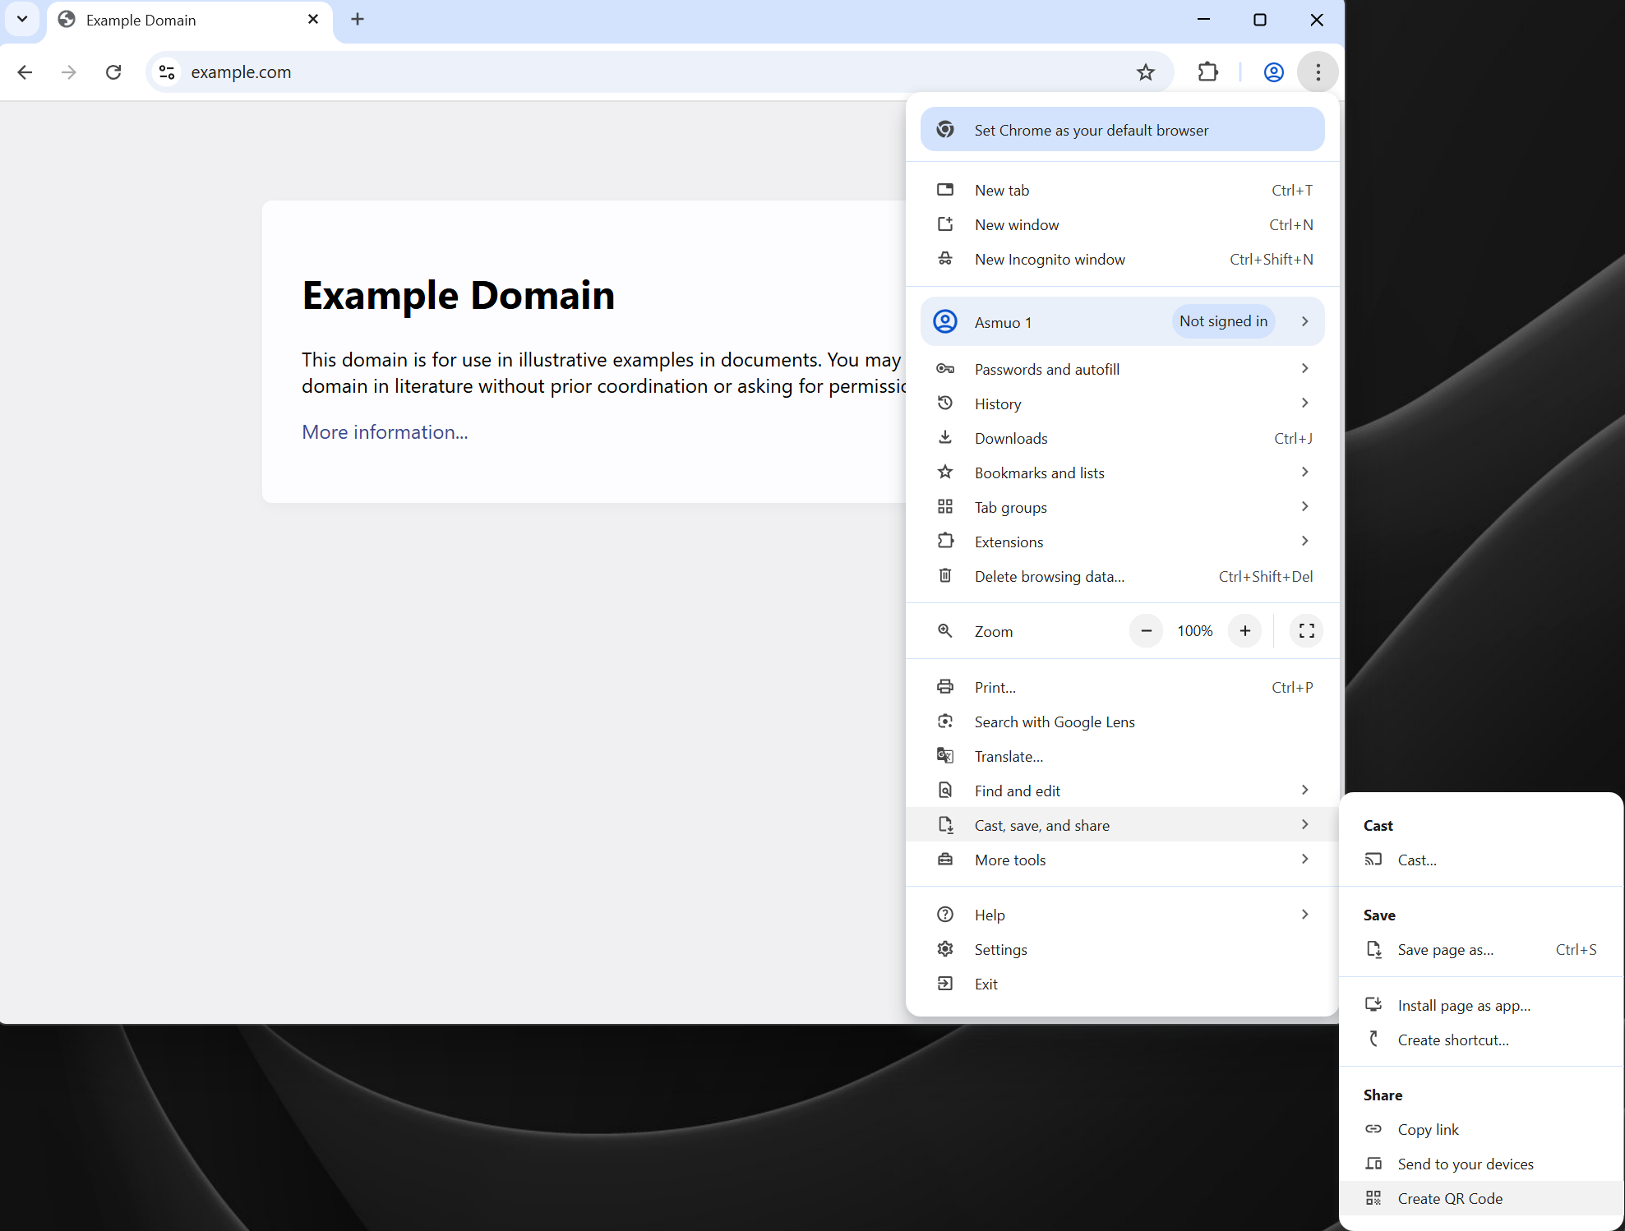Reload the current page
This screenshot has width=1625, height=1231.
pyautogui.click(x=113, y=72)
